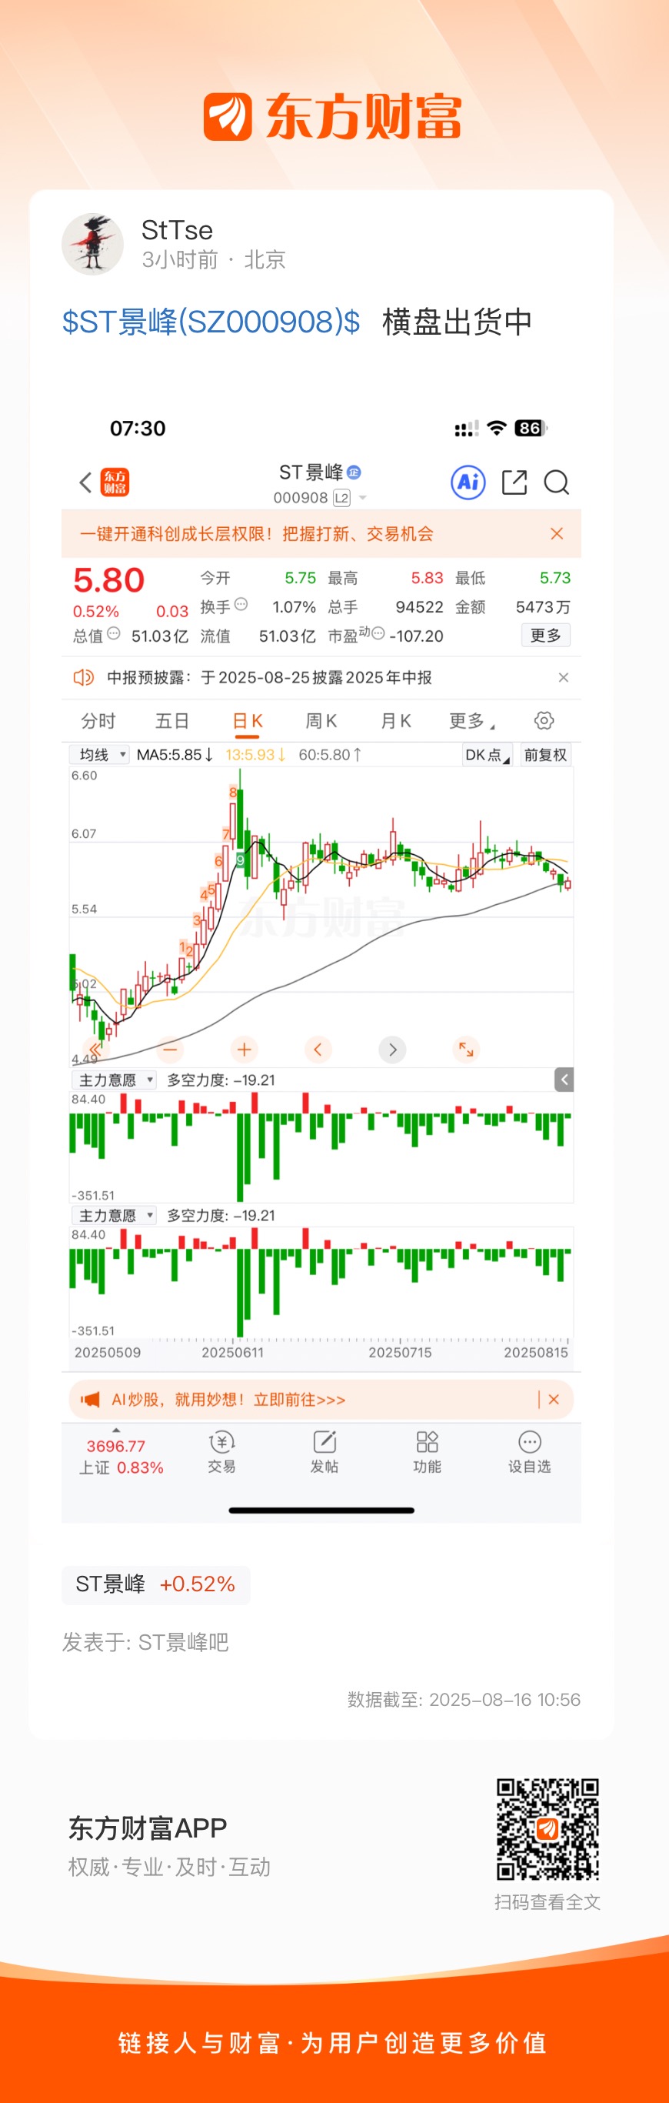Tap the L2 level badge
This screenshot has height=2103, width=669.
point(341,498)
